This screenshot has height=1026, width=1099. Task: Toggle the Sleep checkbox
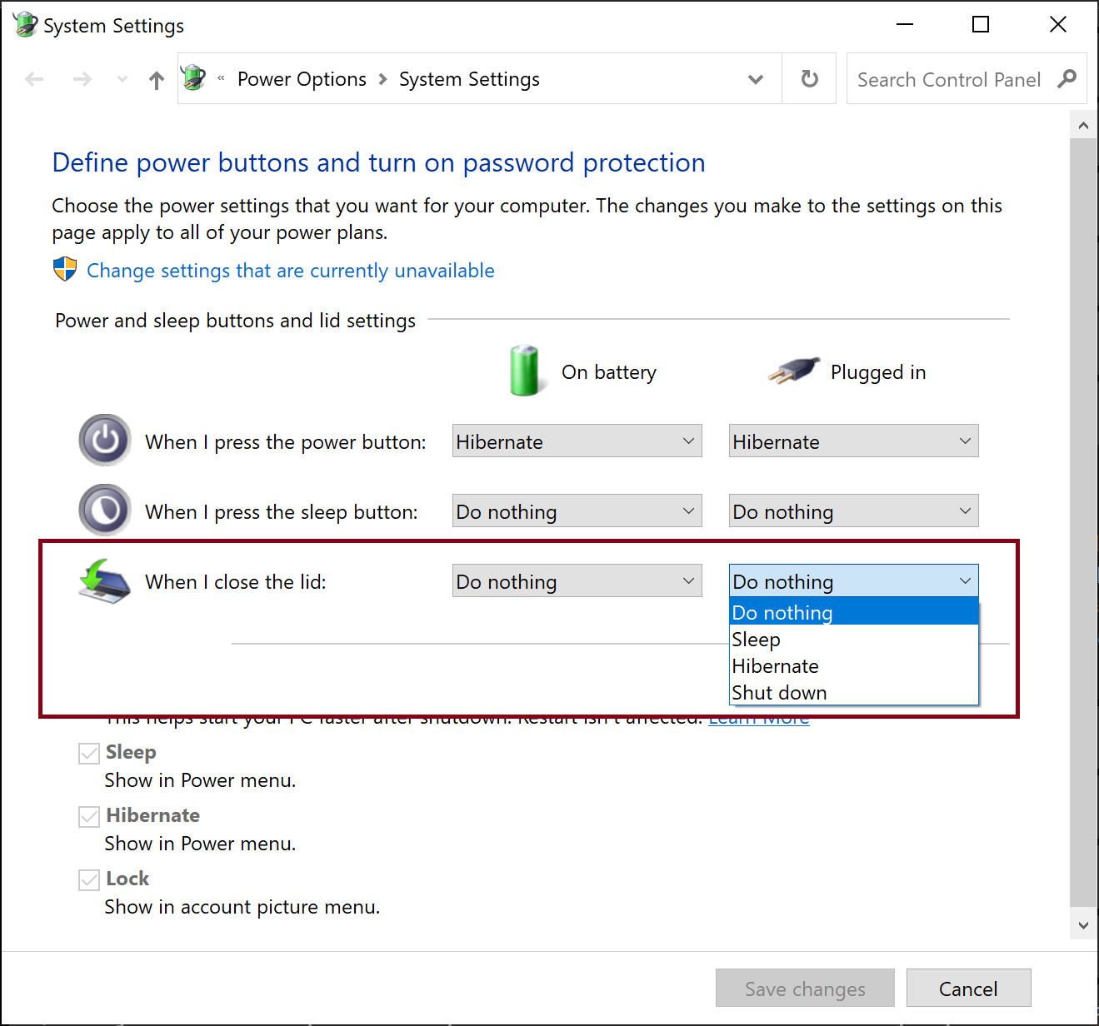(89, 754)
